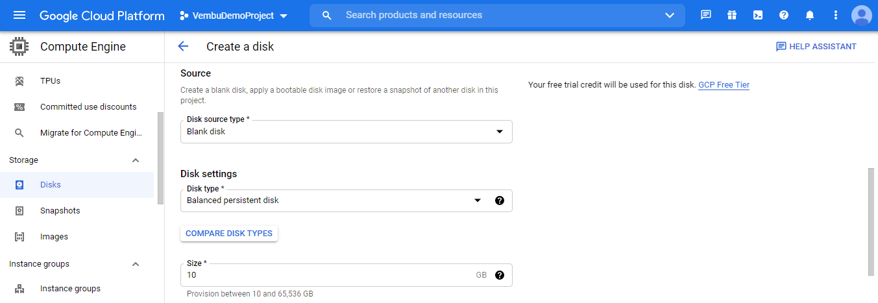Click the search magnifier icon in the top bar
This screenshot has height=303, width=878.
(x=327, y=15)
